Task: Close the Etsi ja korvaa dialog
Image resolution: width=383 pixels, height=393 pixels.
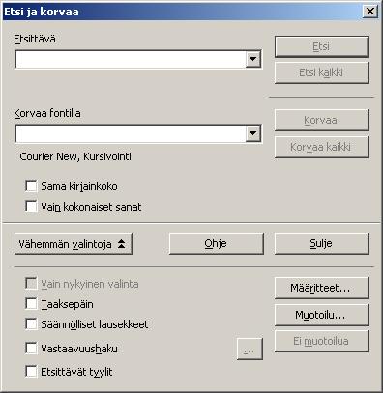Action: click(x=370, y=12)
